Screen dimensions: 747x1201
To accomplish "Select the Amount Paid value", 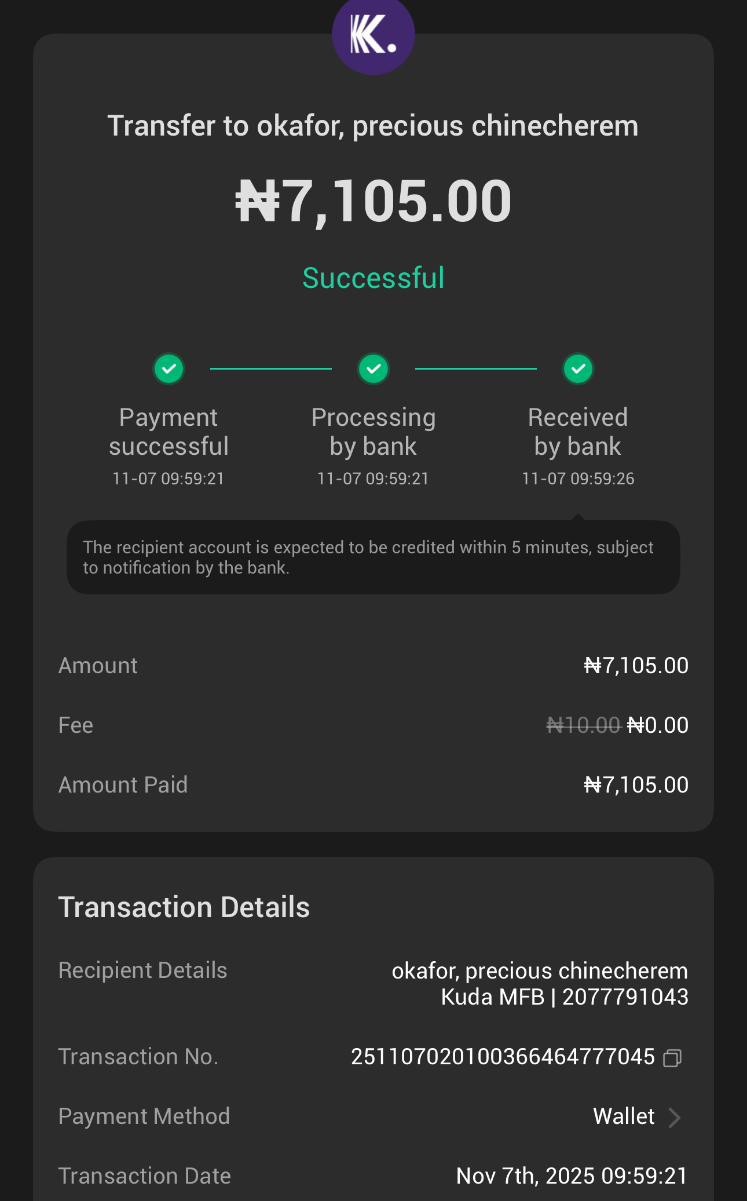I will pyautogui.click(x=636, y=785).
